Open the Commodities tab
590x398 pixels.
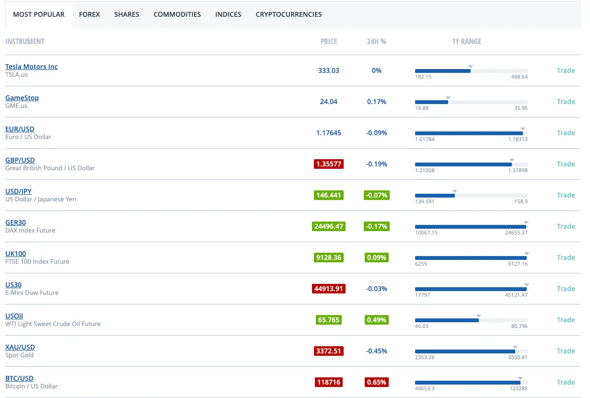(x=177, y=14)
